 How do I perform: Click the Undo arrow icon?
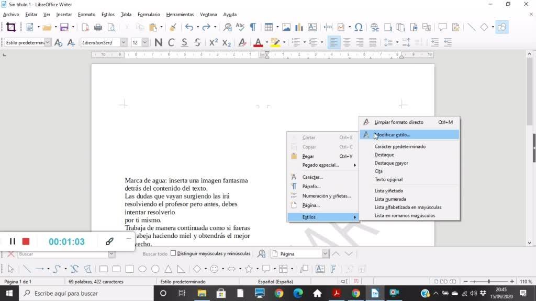(x=189, y=27)
